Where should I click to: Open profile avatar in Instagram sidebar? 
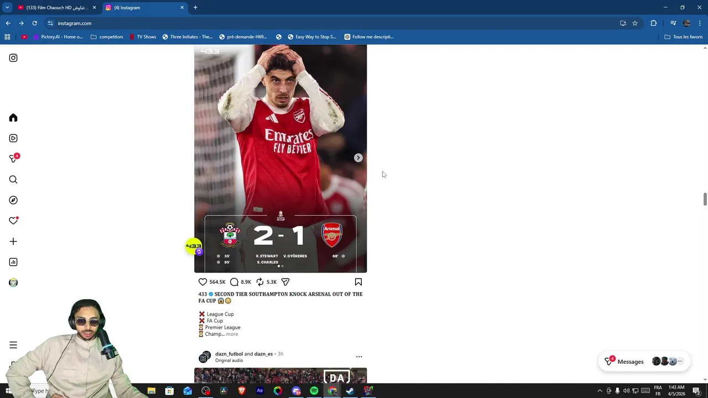[x=13, y=282]
